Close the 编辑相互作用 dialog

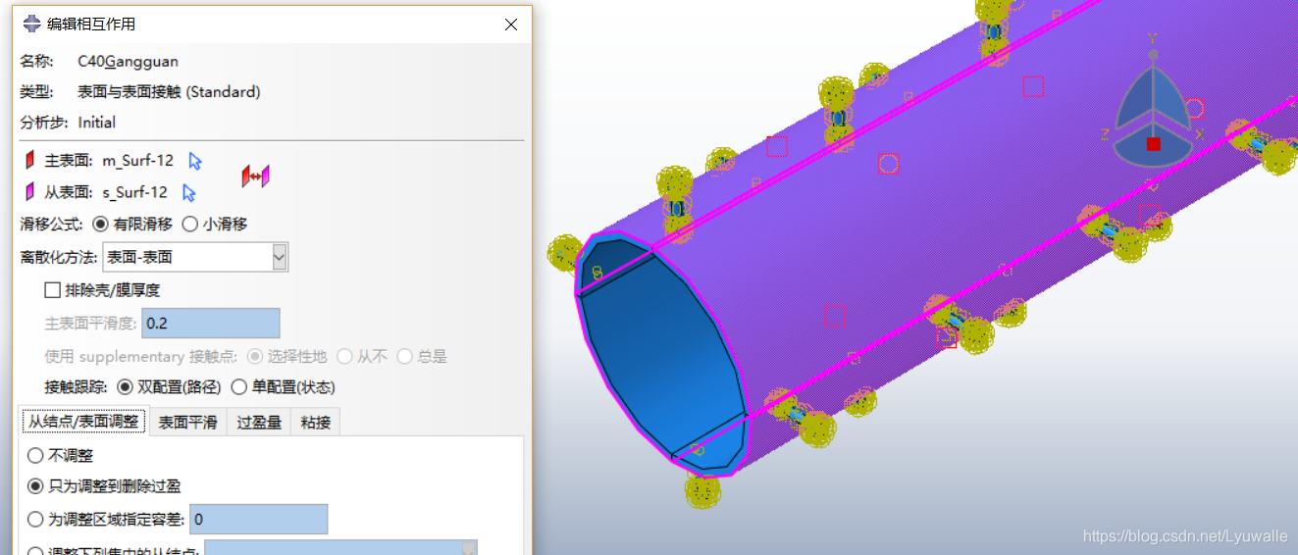tap(510, 25)
